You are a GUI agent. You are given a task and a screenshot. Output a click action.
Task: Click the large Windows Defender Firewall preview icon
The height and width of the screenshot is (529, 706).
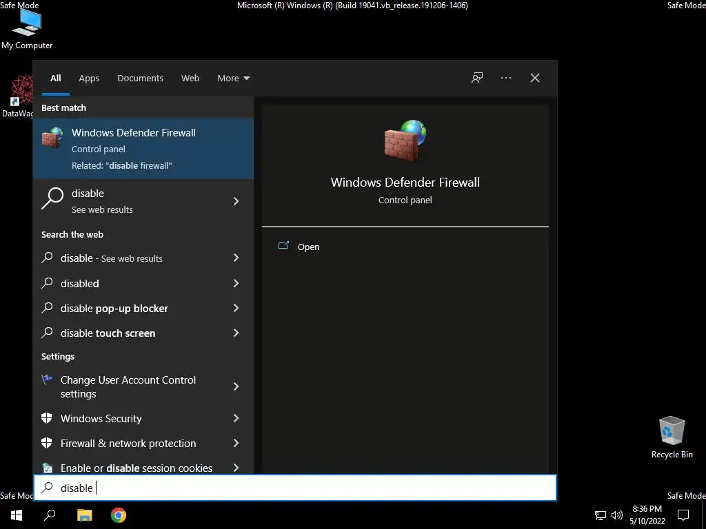[x=405, y=141]
